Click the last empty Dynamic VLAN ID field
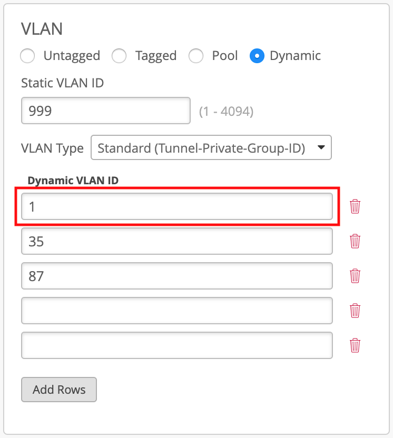Image resolution: width=393 pixels, height=438 pixels. click(177, 345)
